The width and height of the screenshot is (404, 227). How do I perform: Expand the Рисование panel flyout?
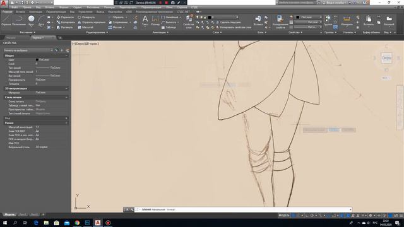pyautogui.click(x=28, y=32)
